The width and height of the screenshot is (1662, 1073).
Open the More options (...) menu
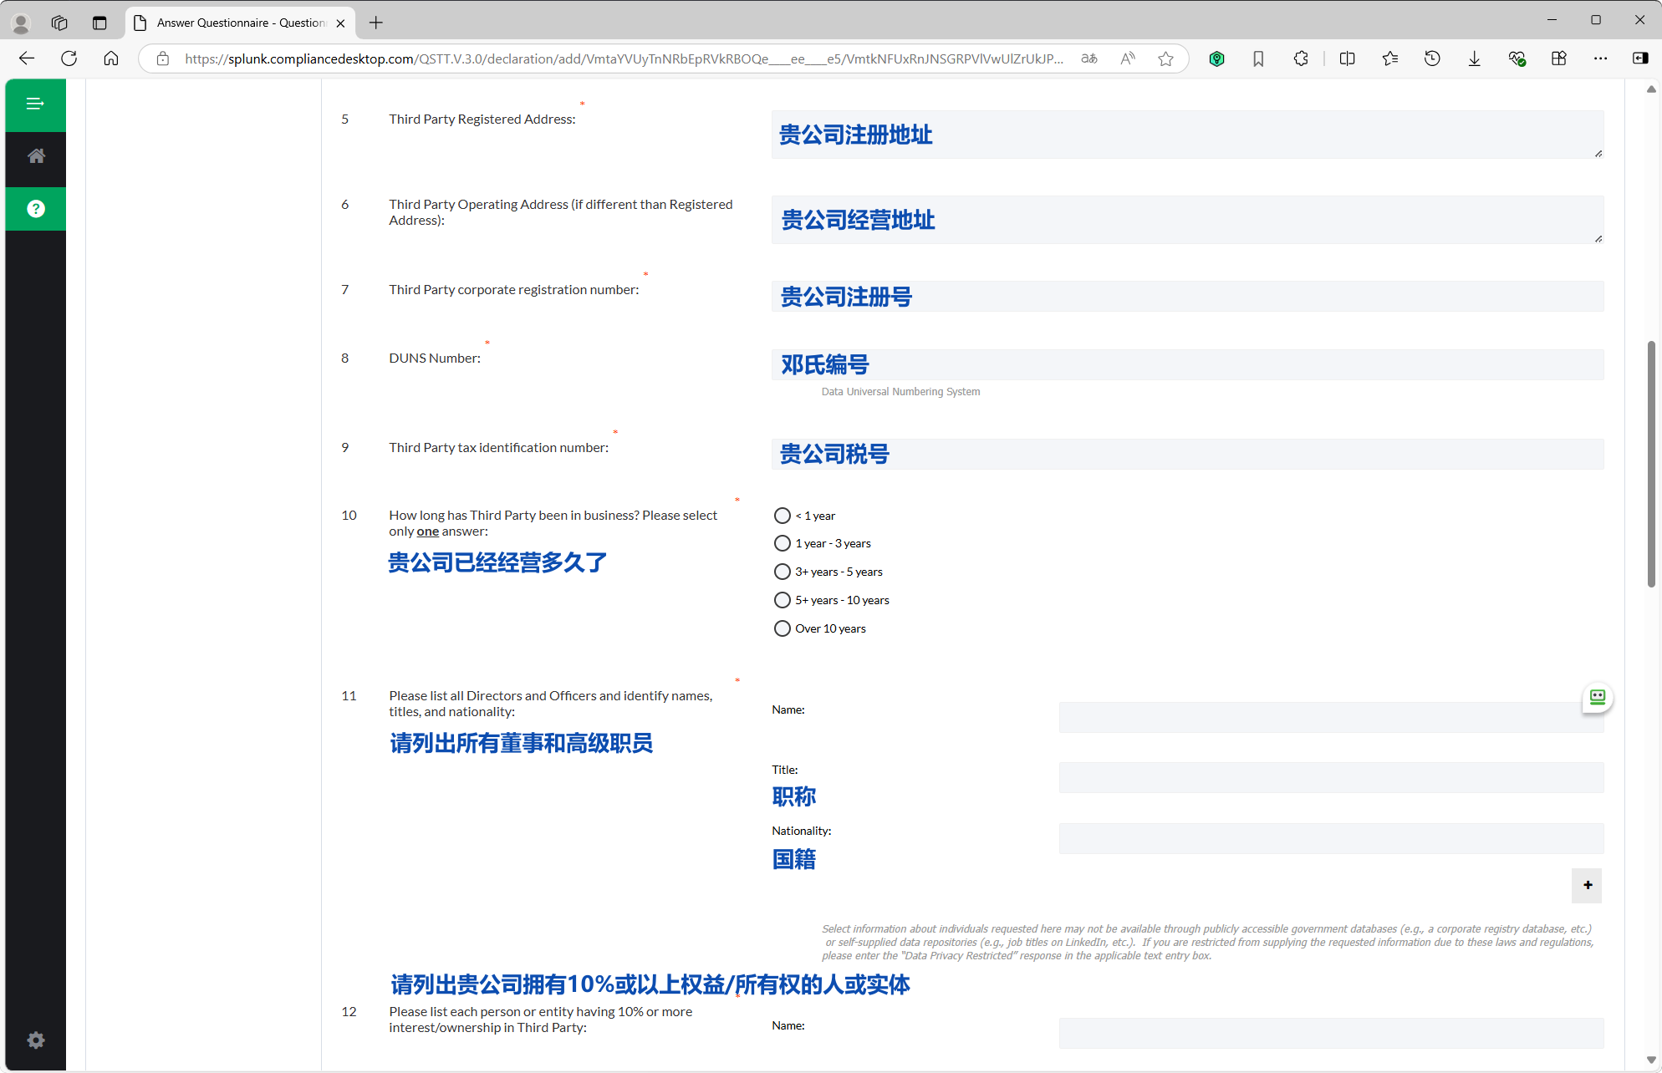[1601, 58]
